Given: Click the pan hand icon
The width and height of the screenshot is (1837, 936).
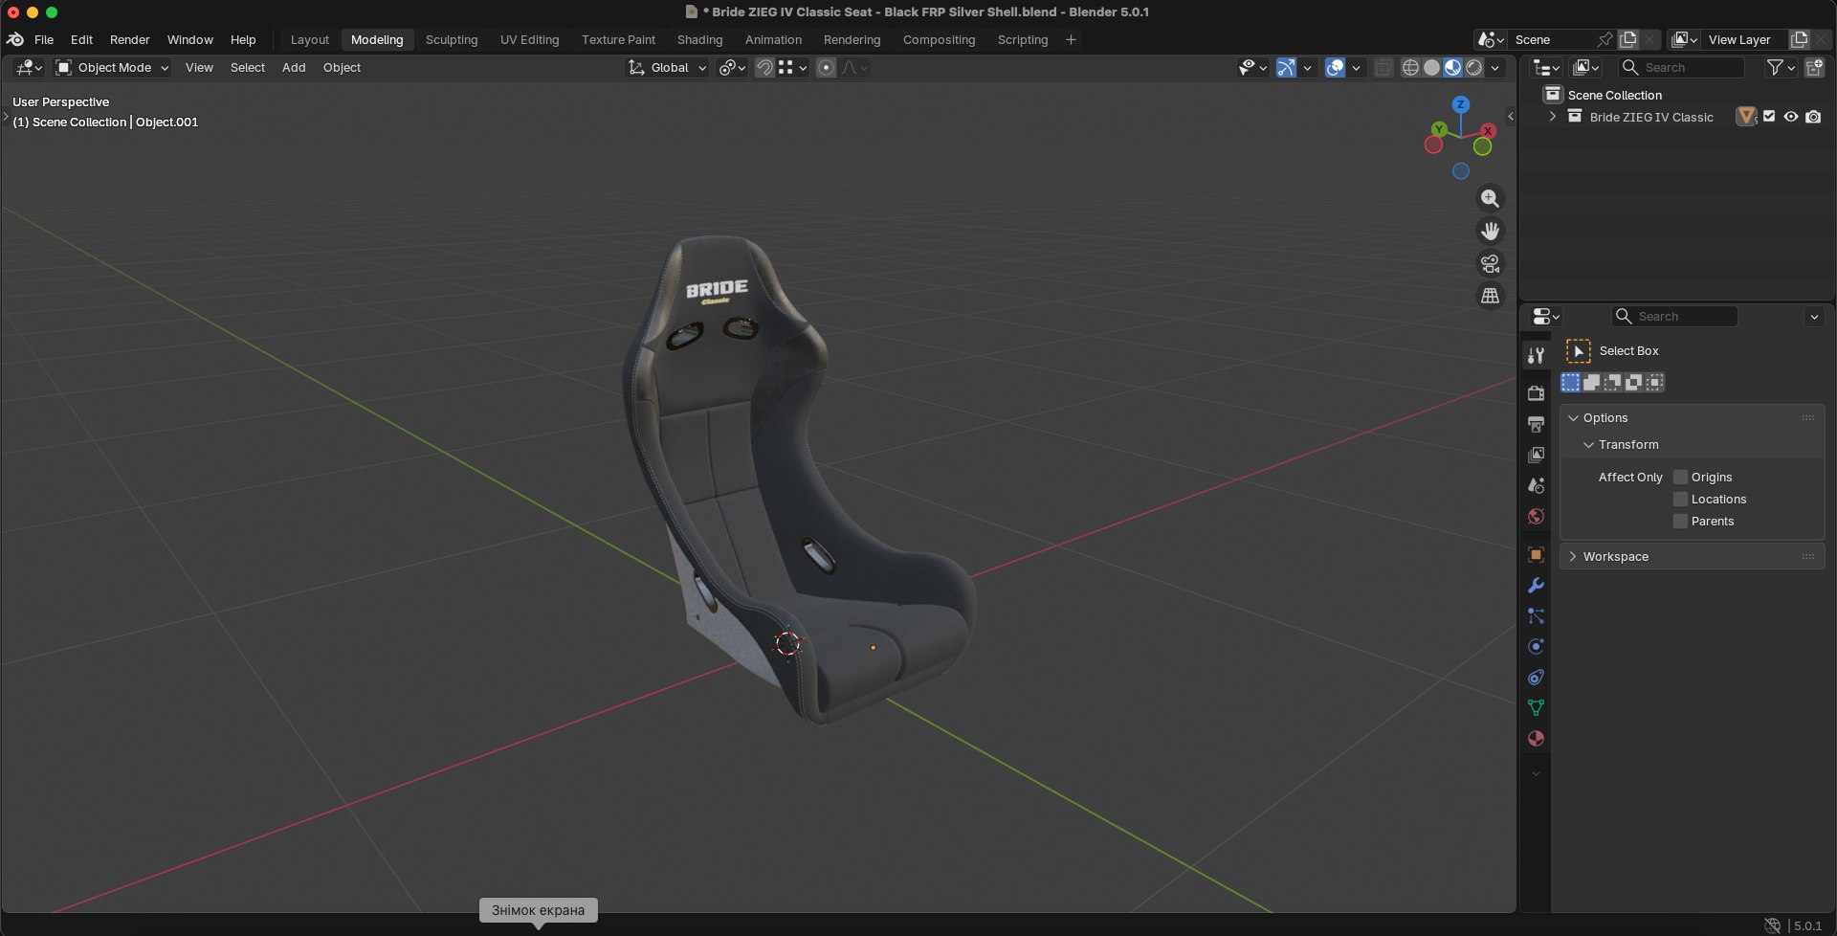Looking at the screenshot, I should click(x=1490, y=231).
